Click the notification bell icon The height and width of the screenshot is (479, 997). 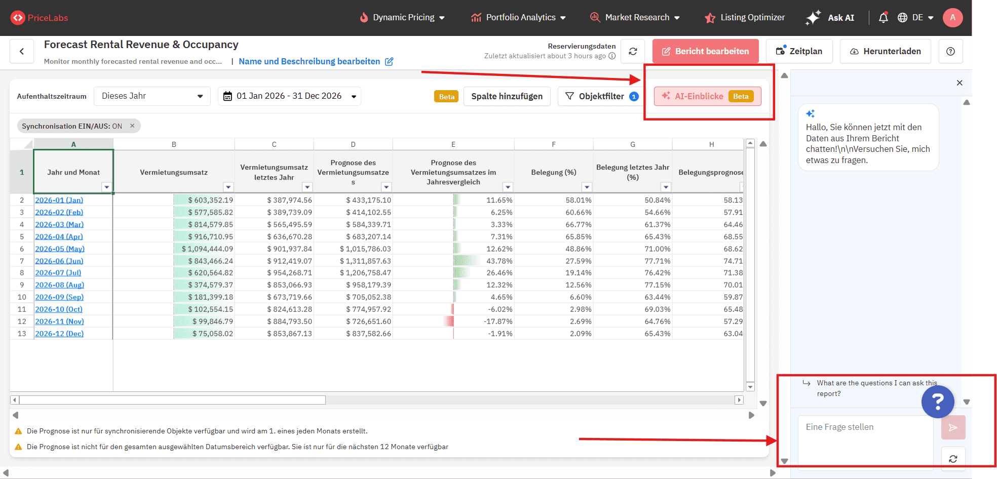click(x=883, y=18)
